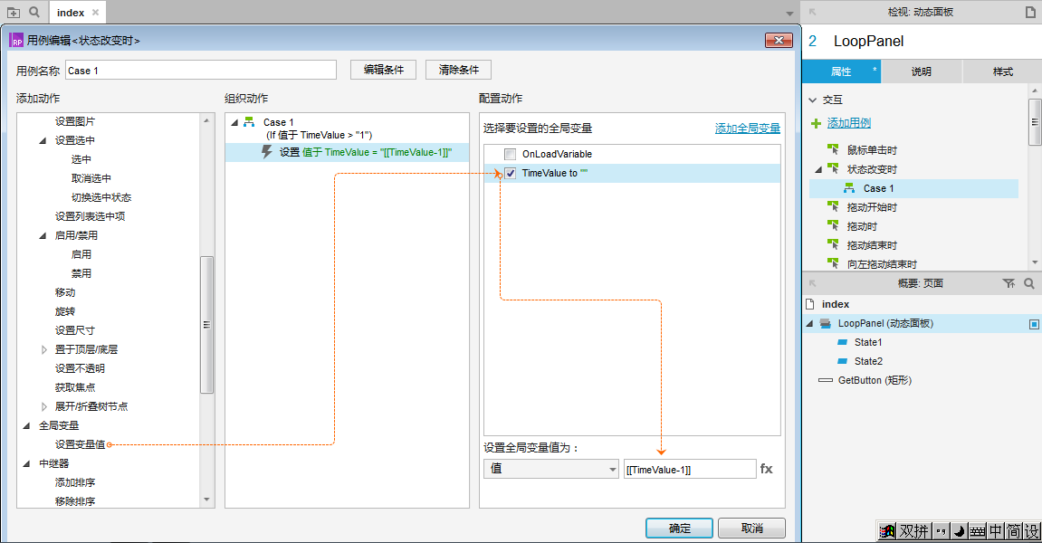This screenshot has height=543, width=1042.
Task: Click the 清除条件 button
Action: click(458, 70)
